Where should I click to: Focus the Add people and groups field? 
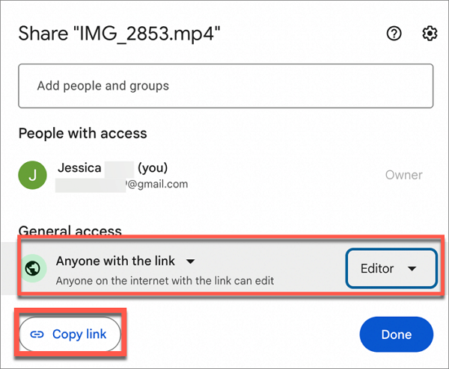point(225,86)
